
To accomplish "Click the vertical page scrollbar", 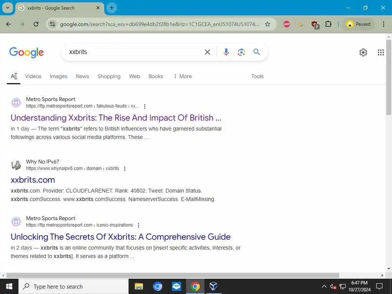I will [x=389, y=77].
